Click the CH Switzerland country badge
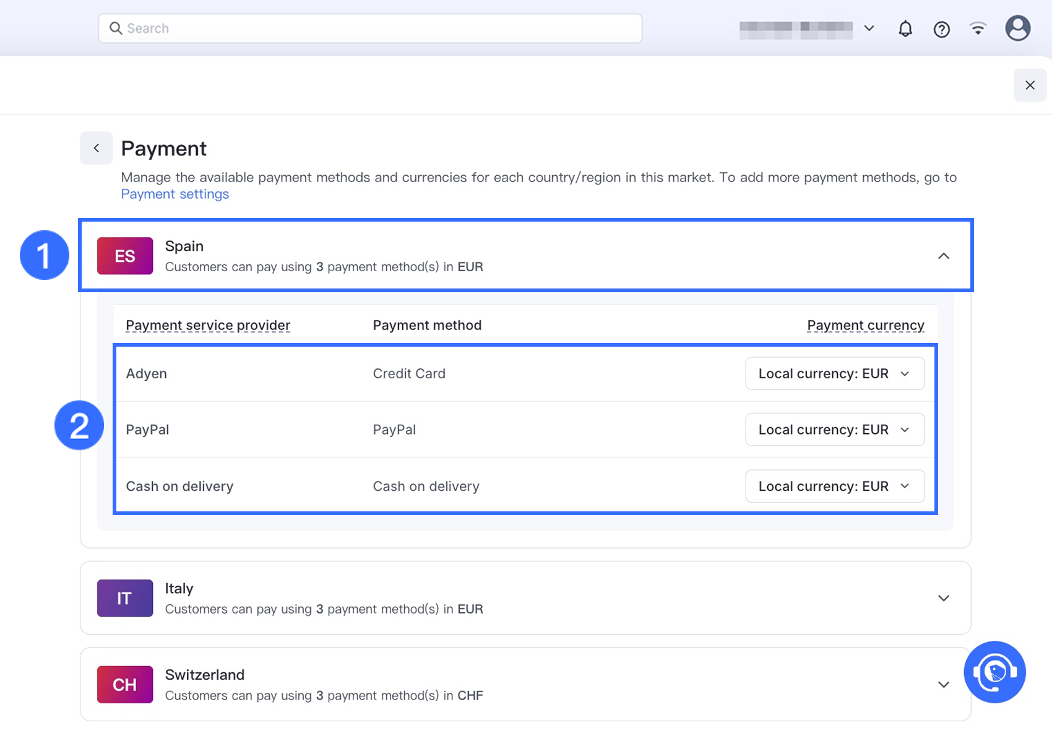 click(x=125, y=684)
